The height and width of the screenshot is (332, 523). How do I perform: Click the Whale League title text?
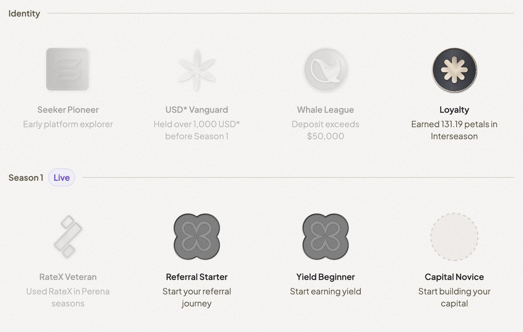(325, 110)
